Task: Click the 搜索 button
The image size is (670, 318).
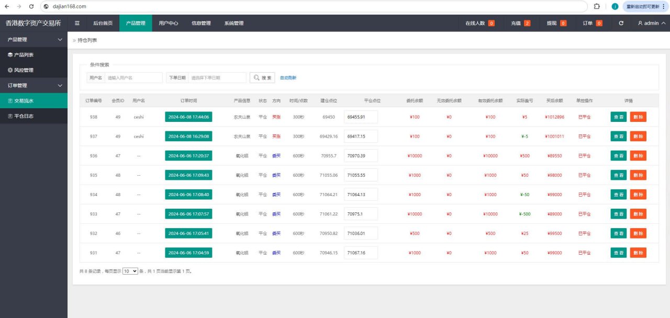Action: pos(262,77)
